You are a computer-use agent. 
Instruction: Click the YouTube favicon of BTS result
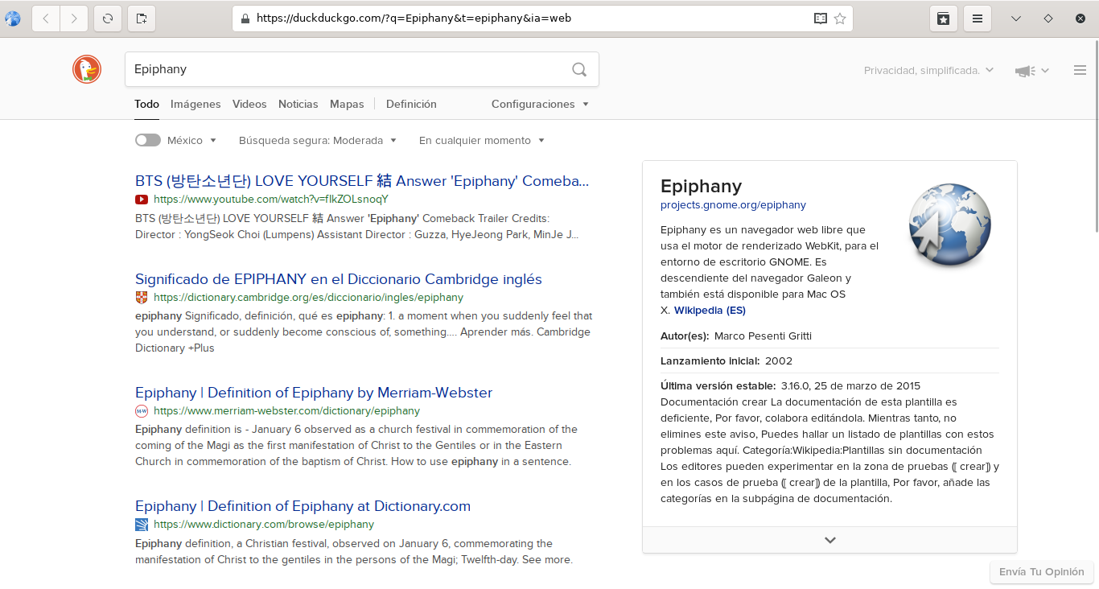[x=142, y=200]
